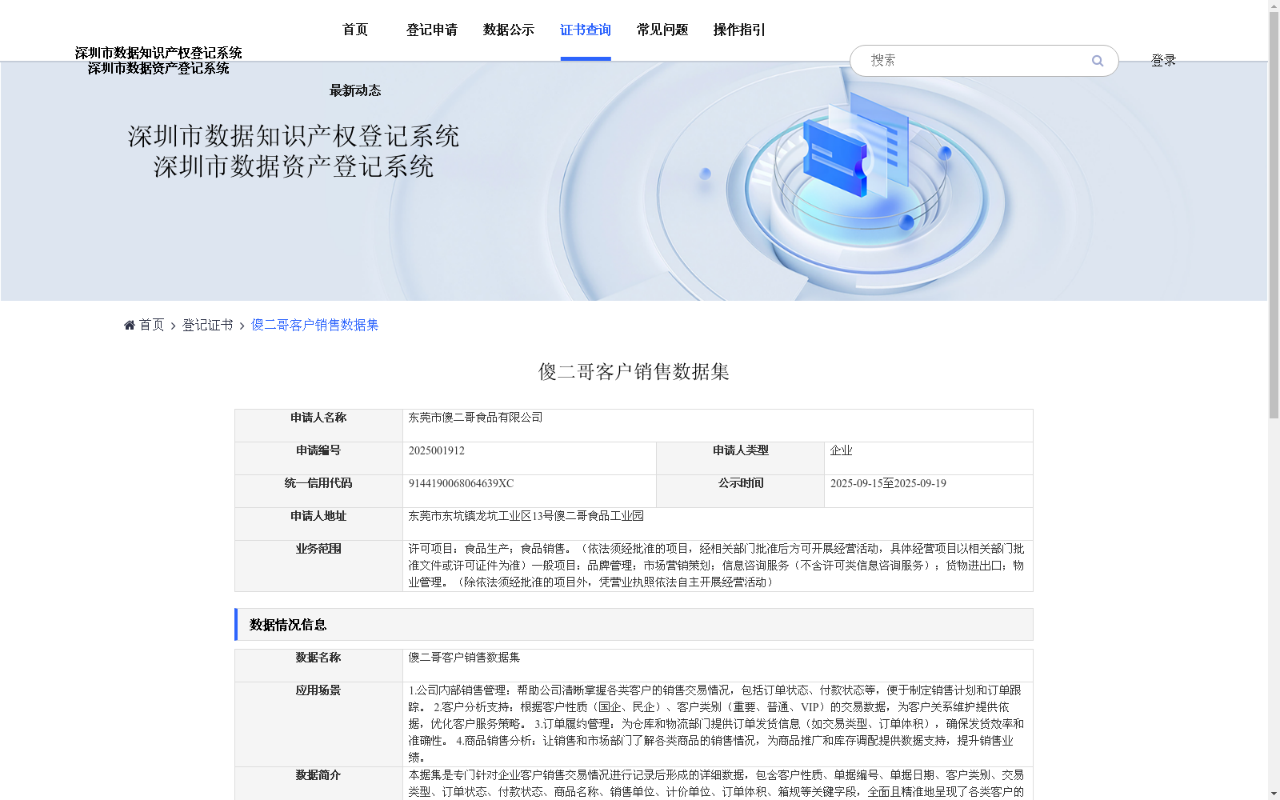
Task: Click the 统一信用代码 label cell
Action: 318,491
